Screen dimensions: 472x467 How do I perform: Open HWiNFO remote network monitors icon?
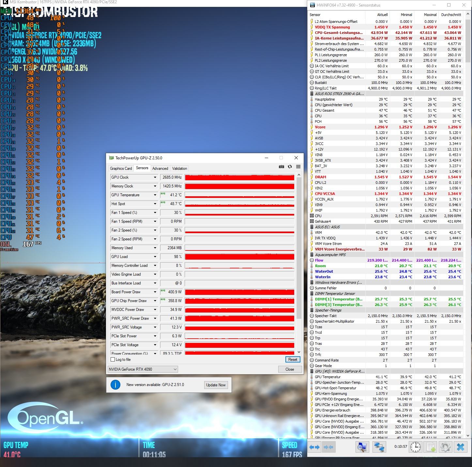click(x=380, y=447)
